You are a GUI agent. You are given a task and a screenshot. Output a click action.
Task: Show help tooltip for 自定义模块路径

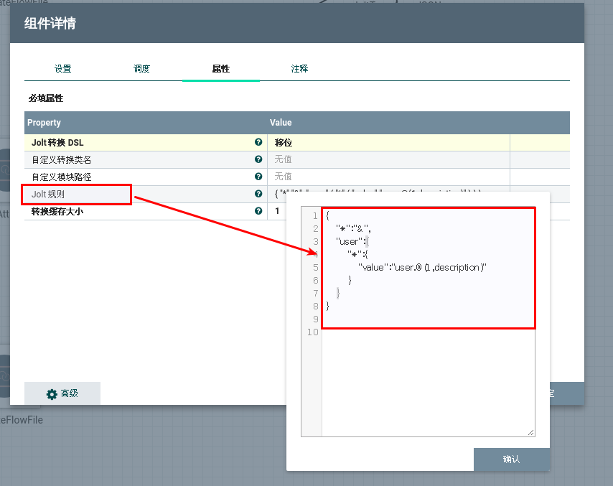point(258,177)
